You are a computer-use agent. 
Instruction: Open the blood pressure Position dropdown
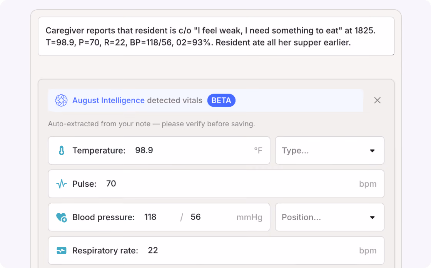[x=329, y=218]
